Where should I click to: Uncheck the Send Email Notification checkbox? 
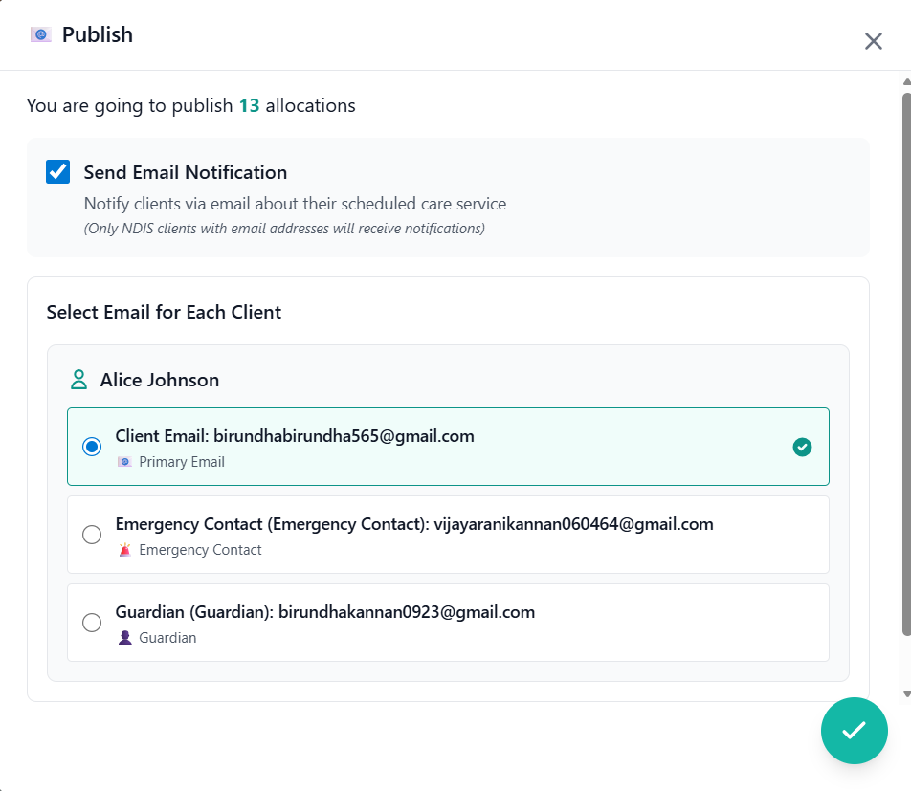[58, 172]
